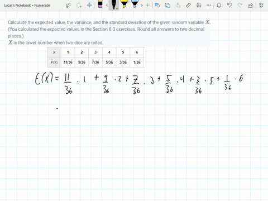Image resolution: width=268 pixels, height=201 pixels.
Task: Click table cell '3/36'
Action: click(123, 63)
